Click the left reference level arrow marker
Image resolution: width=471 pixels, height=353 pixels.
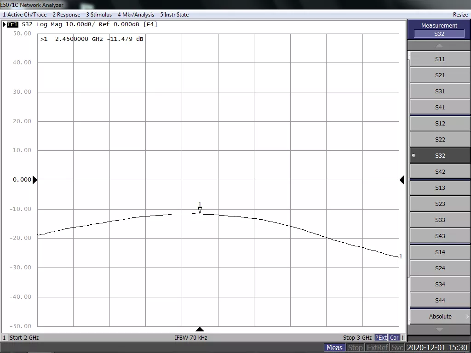tap(34, 180)
